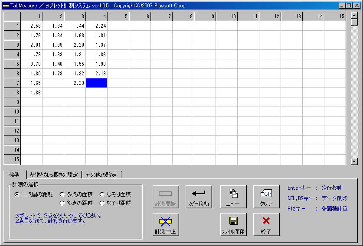Click cell containing 1.68
This screenshot has width=363, height=246.
pos(75,36)
